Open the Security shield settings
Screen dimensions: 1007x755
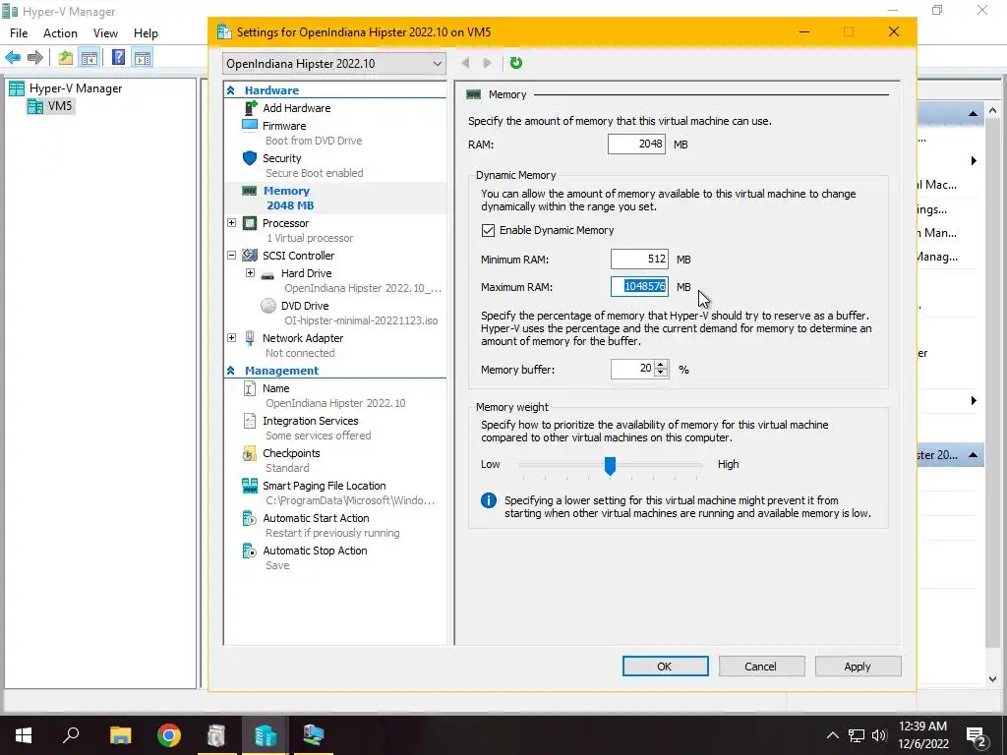[x=281, y=158]
